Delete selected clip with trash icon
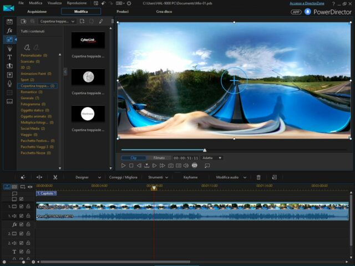Viewport: 355px width, 266px height. [258, 177]
